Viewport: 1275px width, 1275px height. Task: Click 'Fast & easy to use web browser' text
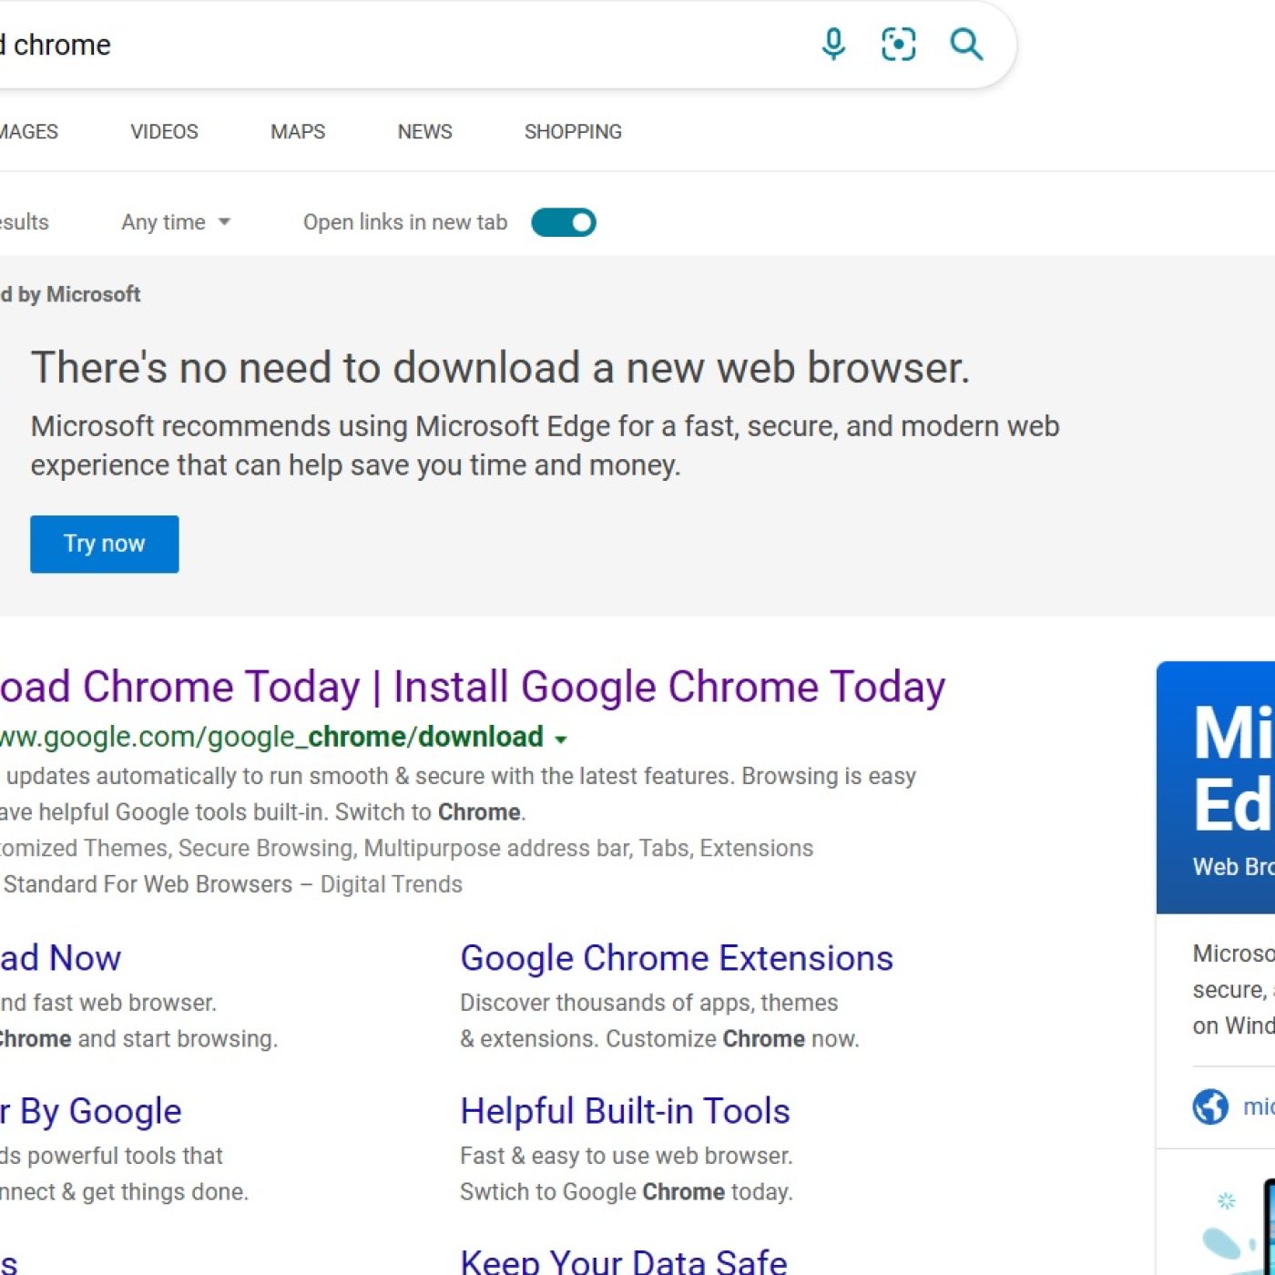[x=627, y=1156]
